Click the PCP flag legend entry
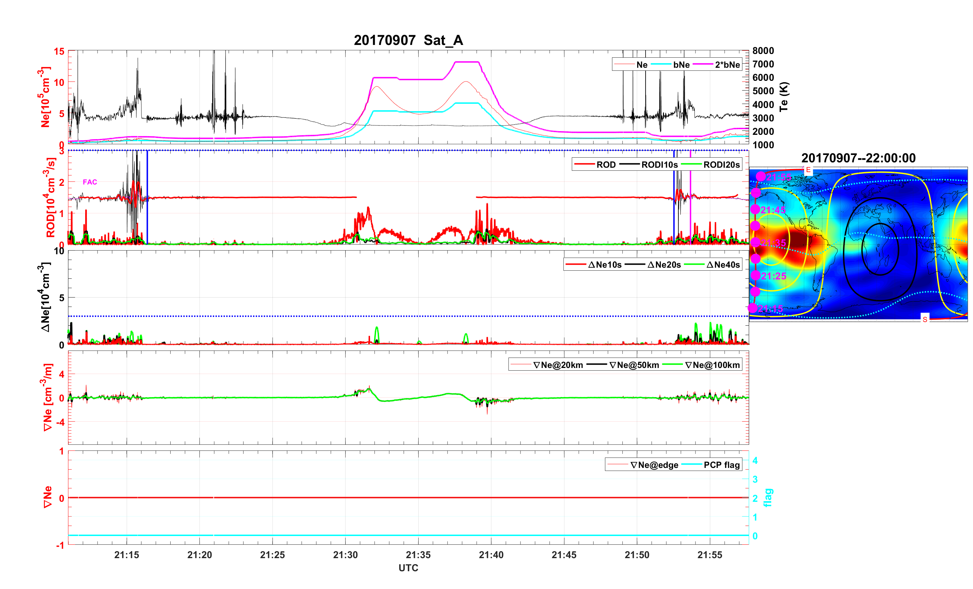Image resolution: width=973 pixels, height=589 pixels. (722, 465)
